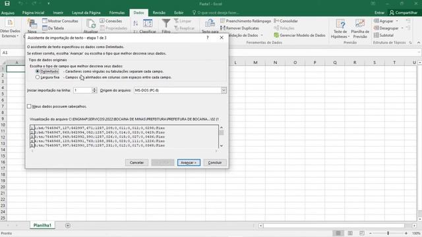Click Agrupar icon
The height and width of the screenshot is (237, 422).
click(x=377, y=20)
